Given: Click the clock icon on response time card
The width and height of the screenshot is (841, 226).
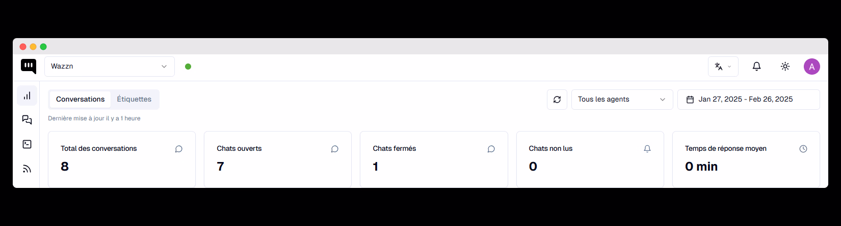Looking at the screenshot, I should coord(803,149).
